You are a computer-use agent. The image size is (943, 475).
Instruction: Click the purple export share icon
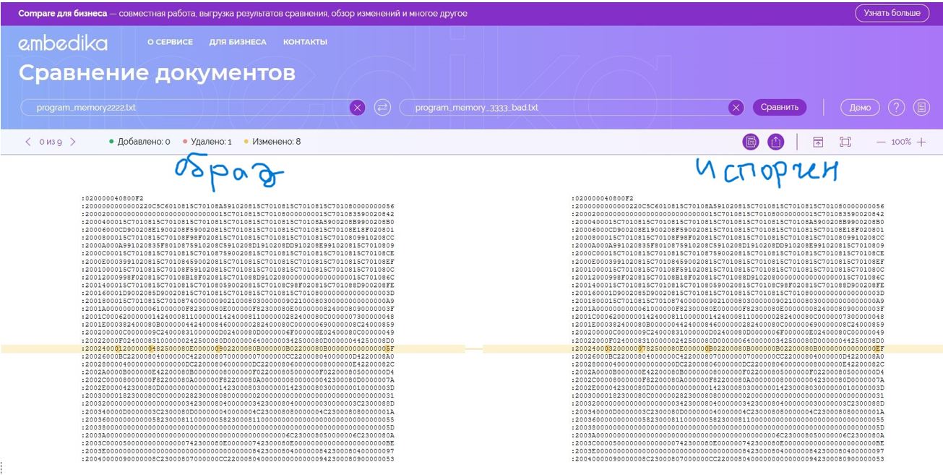[775, 142]
